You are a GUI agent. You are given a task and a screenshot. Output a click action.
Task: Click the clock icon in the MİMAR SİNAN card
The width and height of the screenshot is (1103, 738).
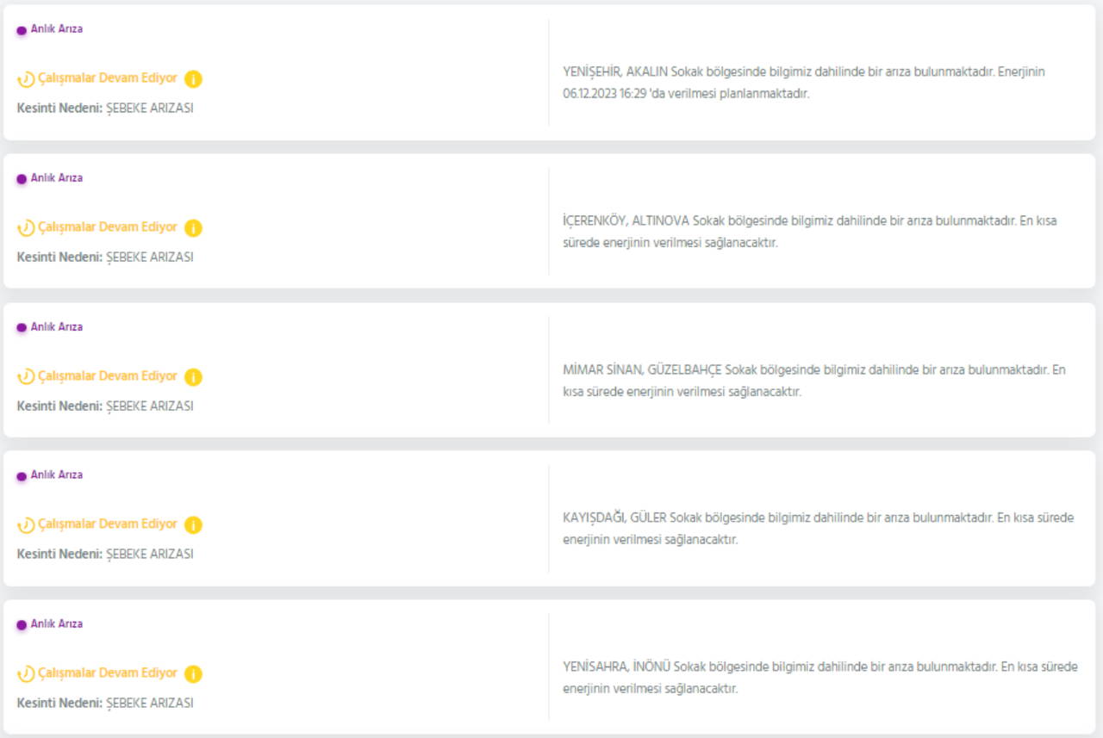(x=26, y=377)
